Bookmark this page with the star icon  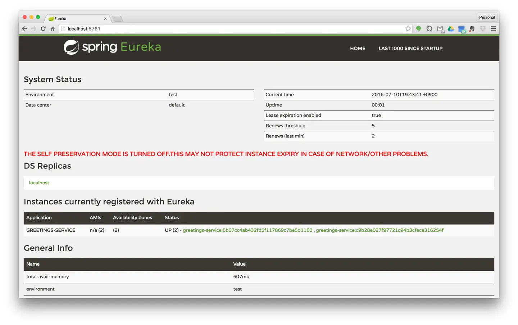(408, 29)
